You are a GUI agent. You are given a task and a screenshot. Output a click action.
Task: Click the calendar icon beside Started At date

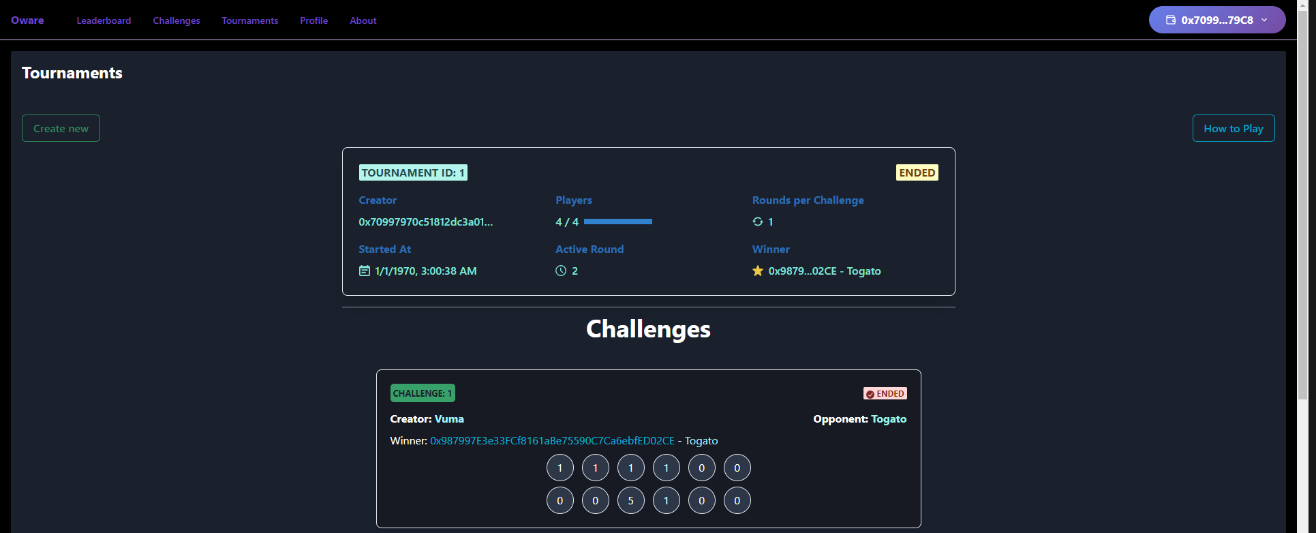pos(365,271)
